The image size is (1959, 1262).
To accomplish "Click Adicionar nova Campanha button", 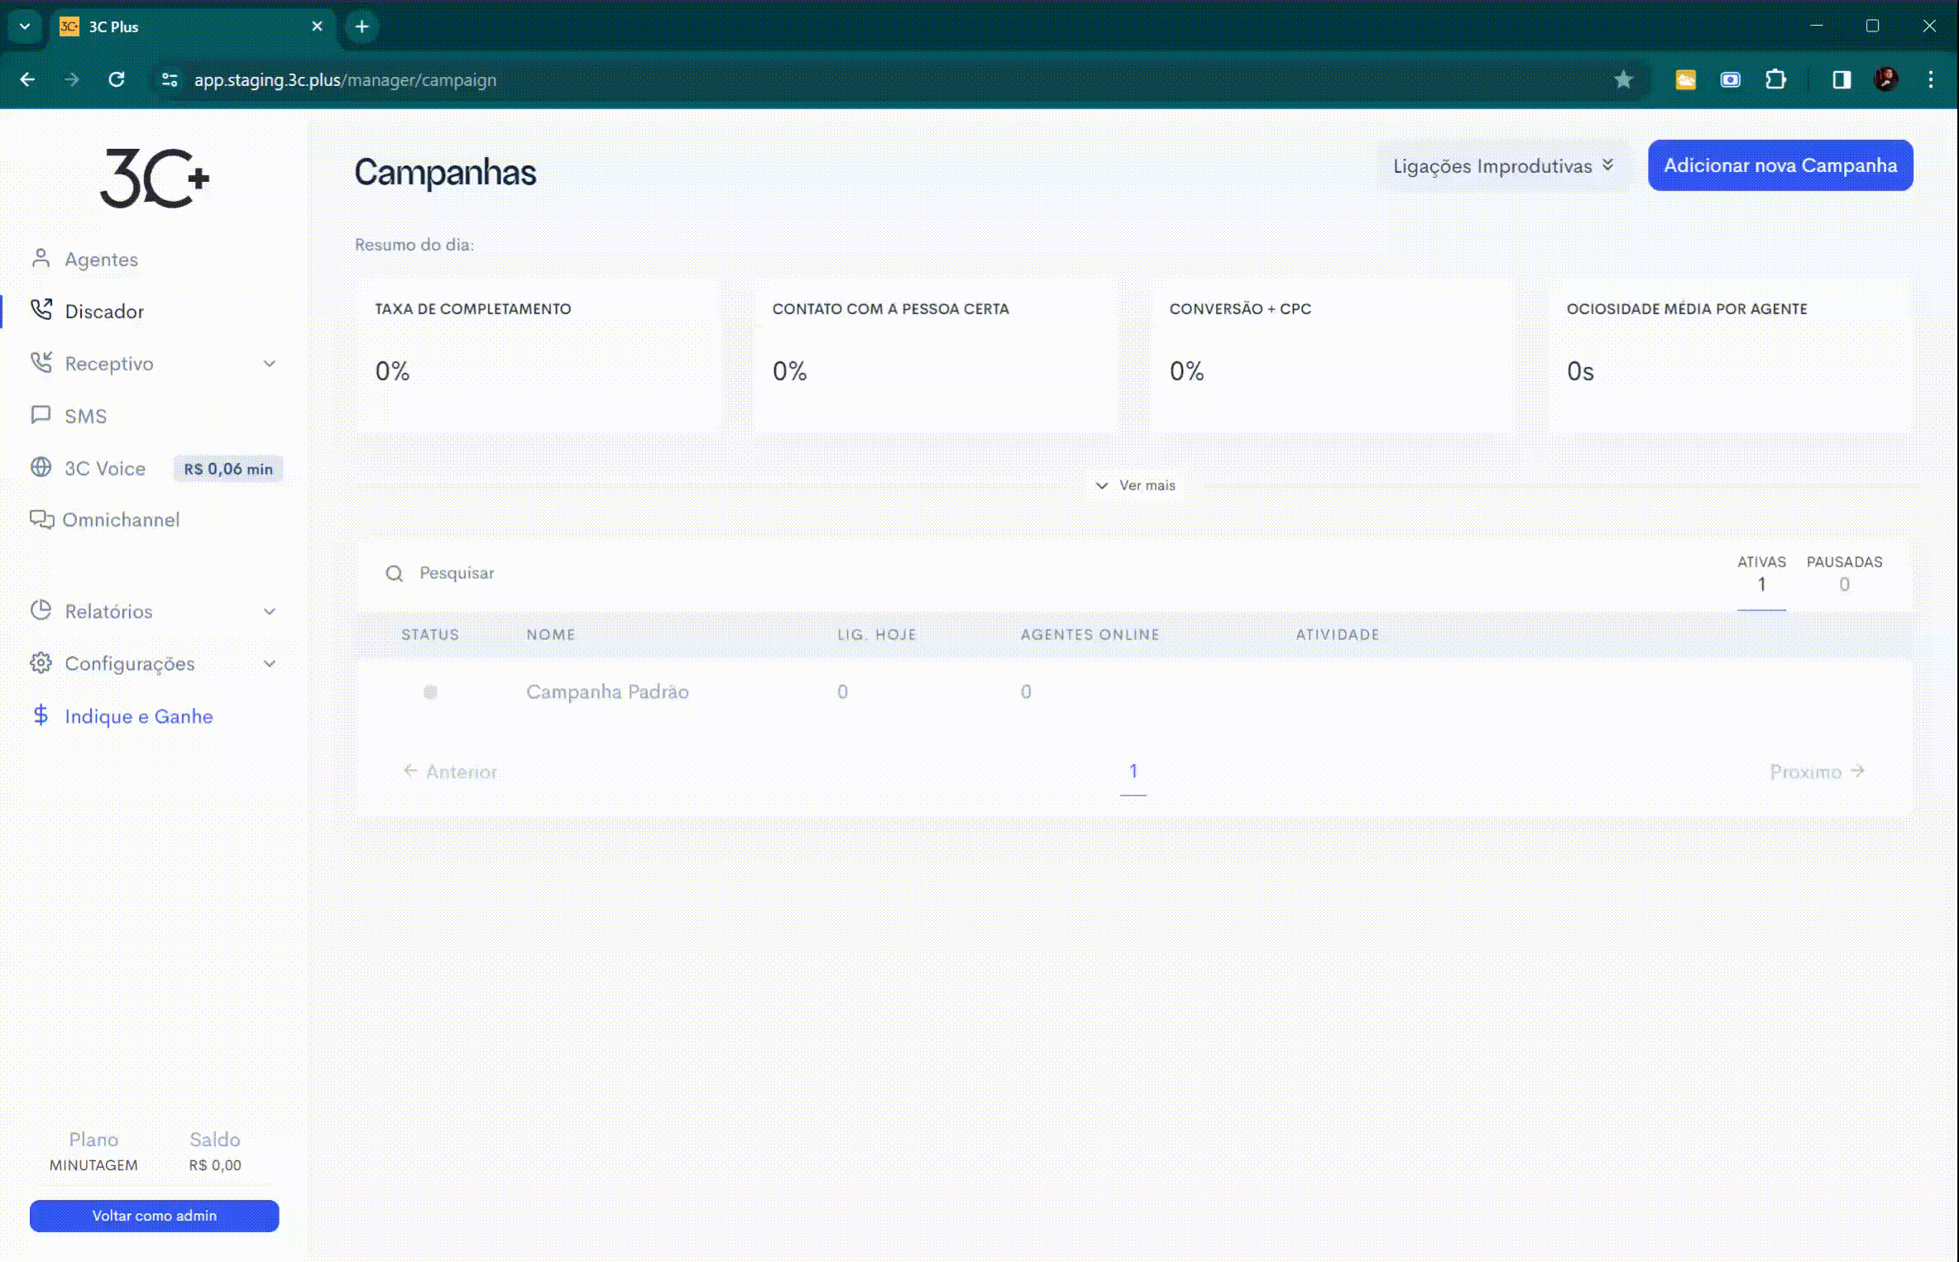I will pos(1780,165).
